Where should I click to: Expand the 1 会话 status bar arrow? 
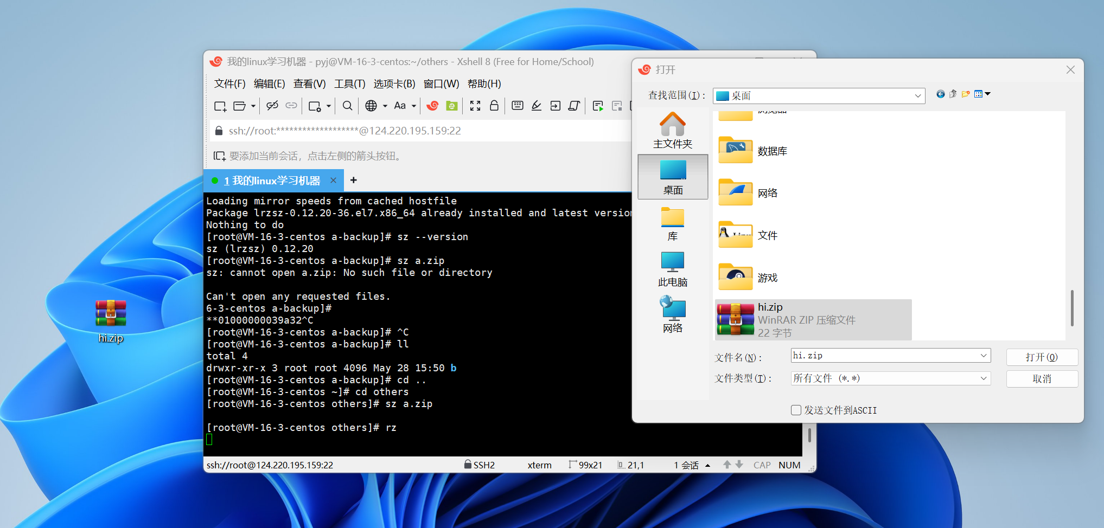(x=707, y=465)
